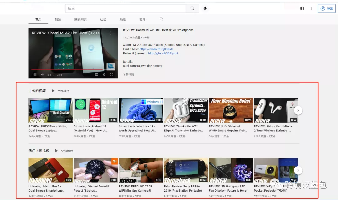Image resolution: width=338 pixels, height=200 pixels.
Task: Mute the featured video volume
Action: coord(43,74)
